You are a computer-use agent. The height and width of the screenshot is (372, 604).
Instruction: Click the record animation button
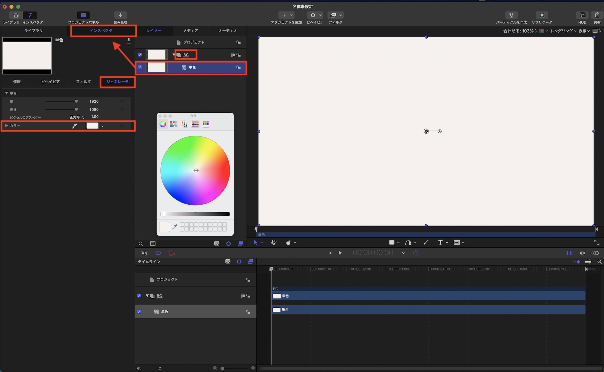(x=172, y=253)
